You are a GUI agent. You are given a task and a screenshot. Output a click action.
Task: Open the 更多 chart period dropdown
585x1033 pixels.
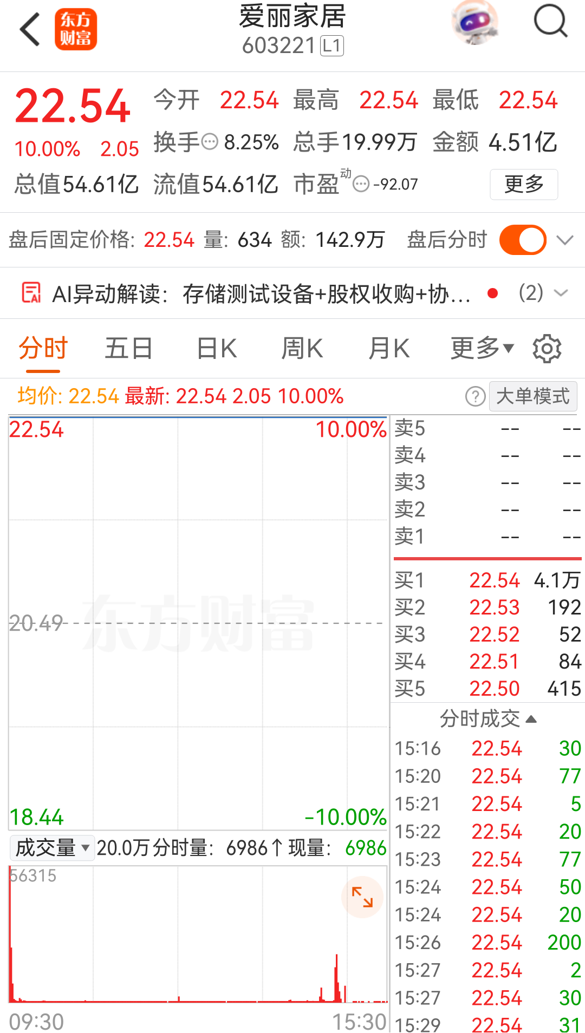482,348
